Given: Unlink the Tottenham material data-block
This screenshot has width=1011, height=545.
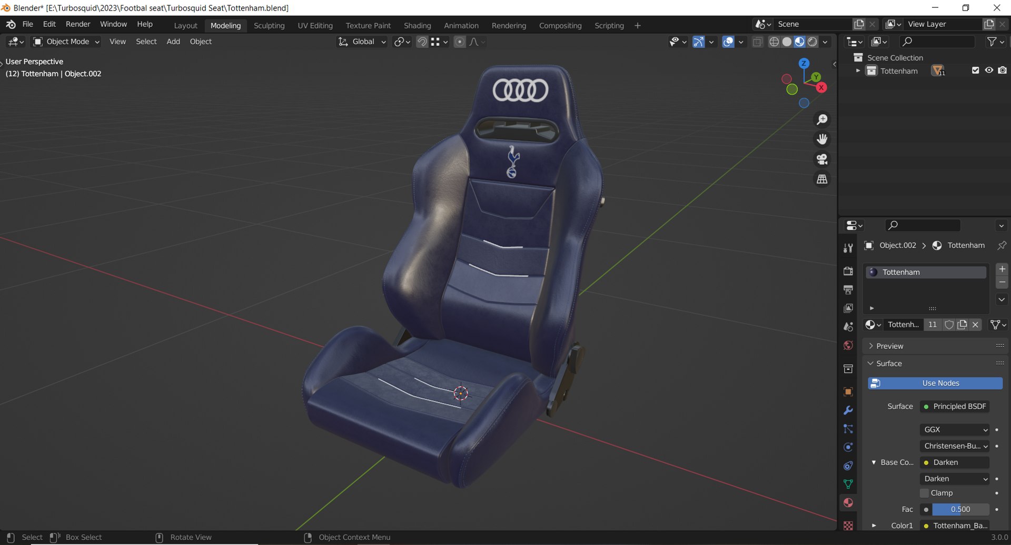Looking at the screenshot, I should (975, 325).
